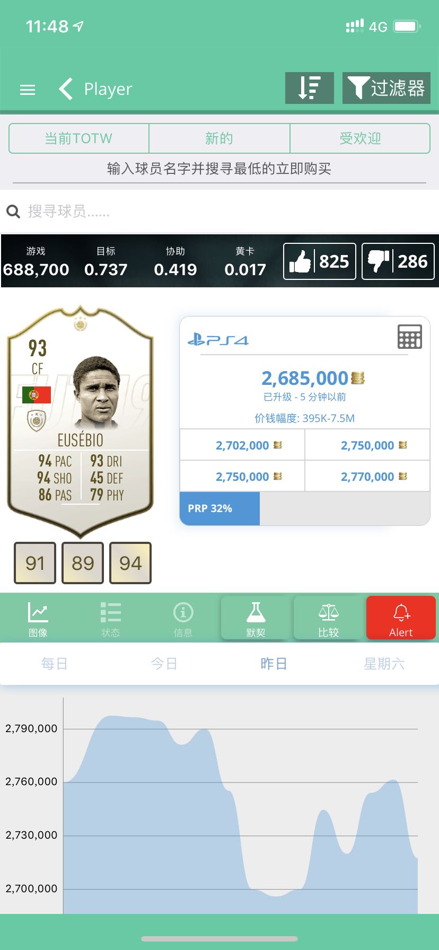Go back with the Player arrow

tap(66, 89)
